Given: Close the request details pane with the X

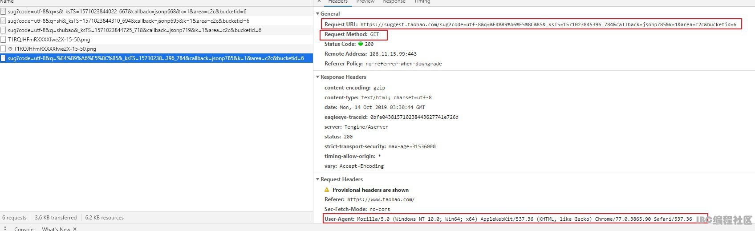Looking at the screenshot, I should pos(319,1).
